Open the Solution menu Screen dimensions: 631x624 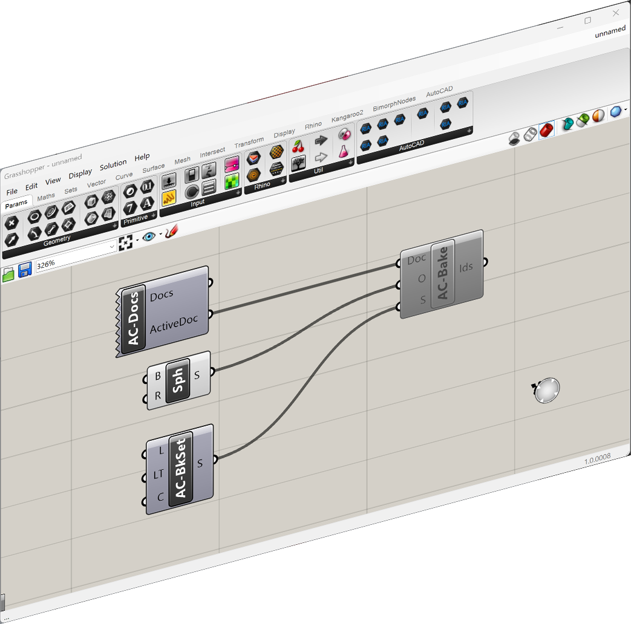[113, 164]
